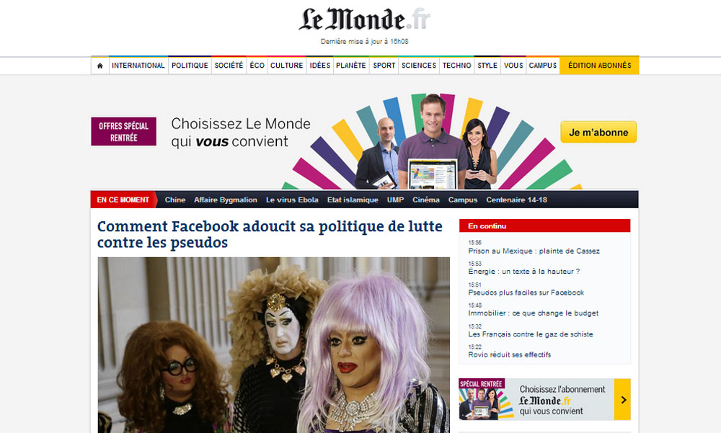721x433 pixels.
Task: Open the Techno section
Action: pyautogui.click(x=456, y=66)
